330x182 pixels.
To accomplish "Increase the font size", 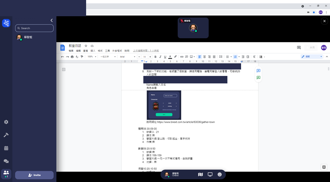I will pyautogui.click(x=150, y=57).
